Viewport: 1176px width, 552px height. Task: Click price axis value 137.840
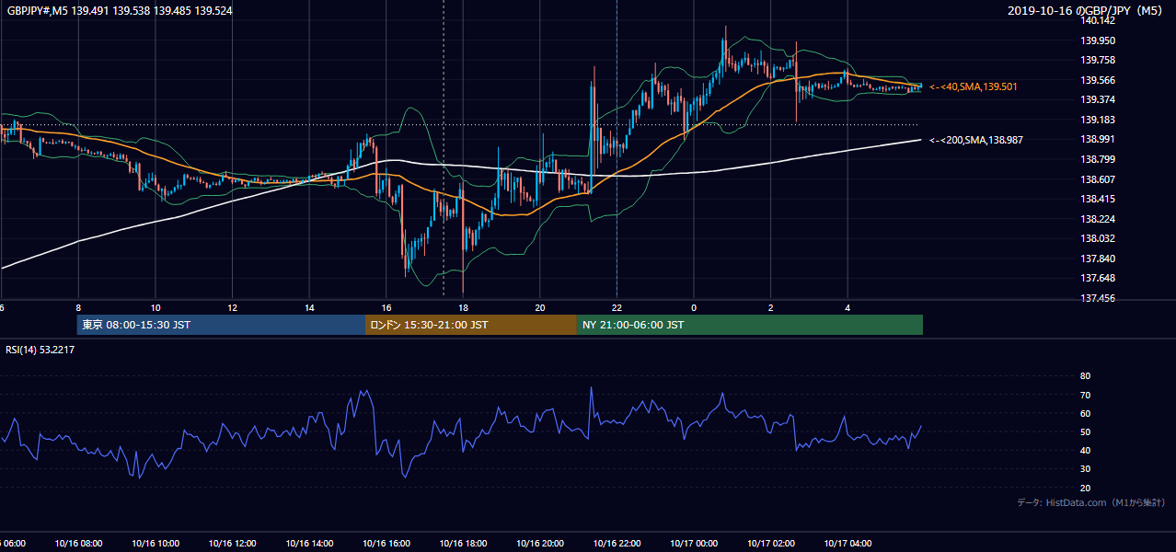1100,259
